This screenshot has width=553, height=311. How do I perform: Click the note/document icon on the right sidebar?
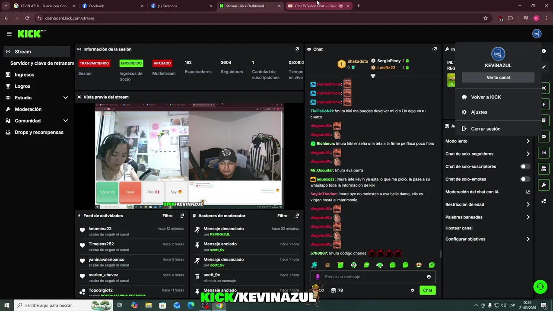click(x=543, y=120)
